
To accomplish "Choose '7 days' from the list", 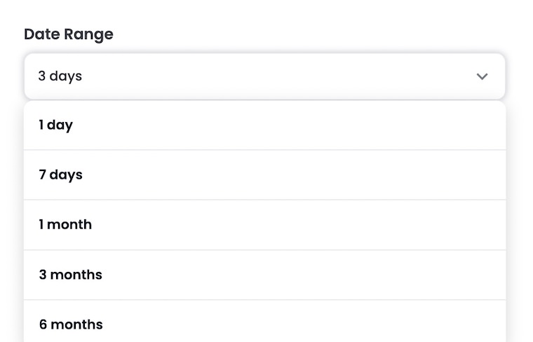I will 61,175.
